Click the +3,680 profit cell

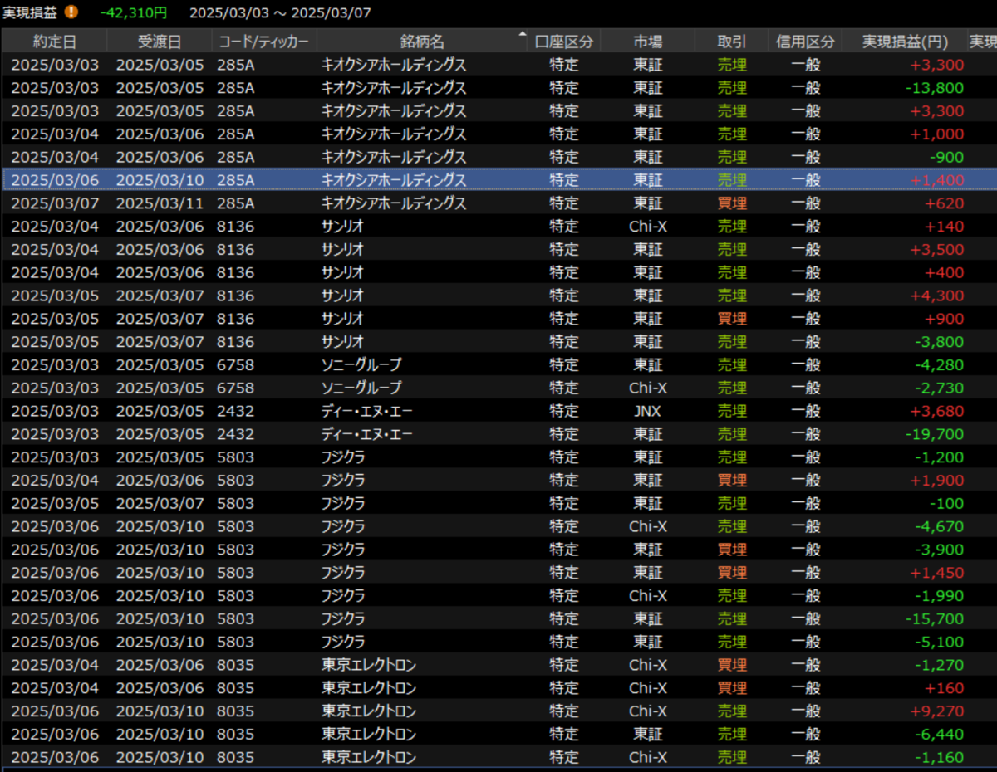[937, 411]
